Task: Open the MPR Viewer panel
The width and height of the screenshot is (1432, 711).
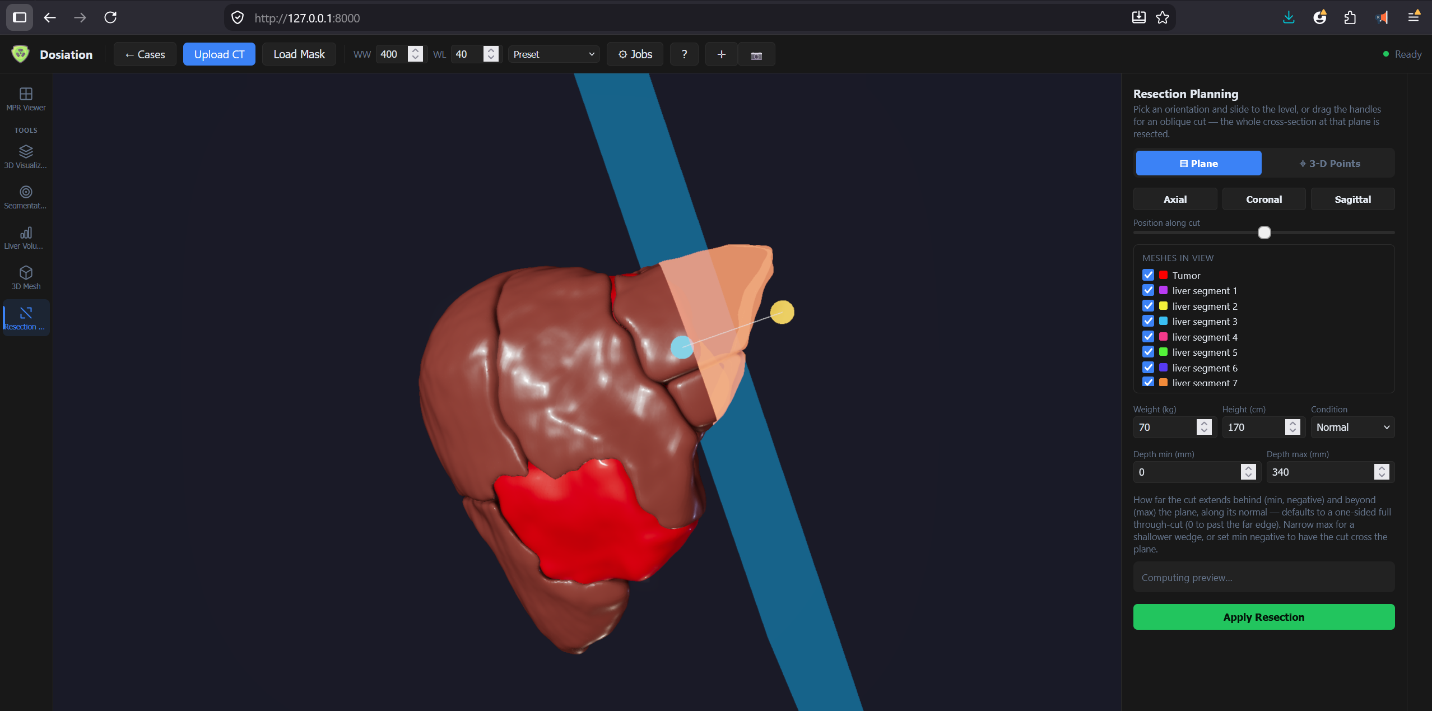Action: (x=26, y=99)
